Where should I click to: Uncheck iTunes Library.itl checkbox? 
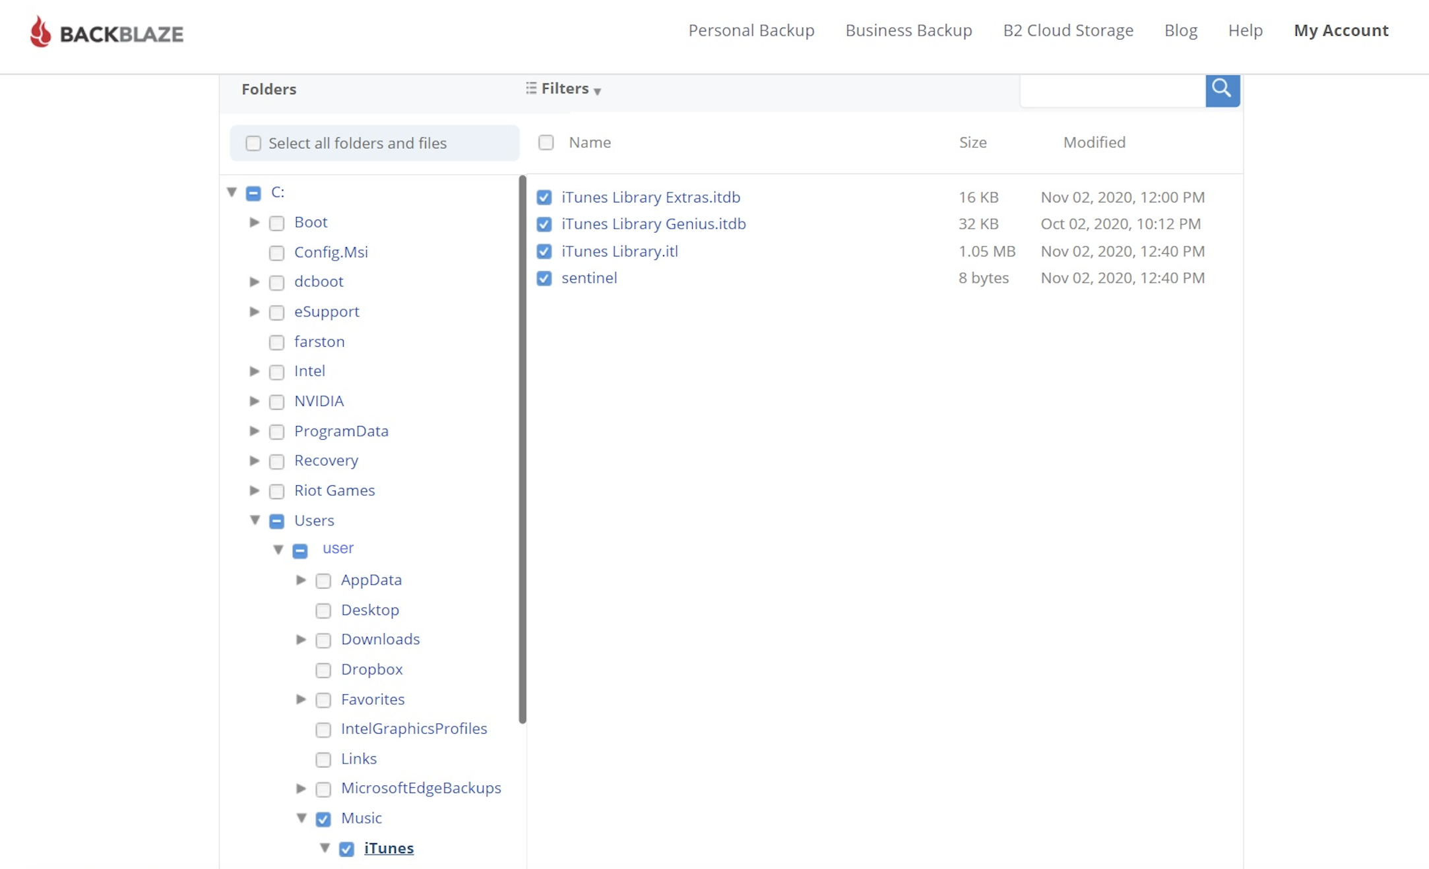(x=544, y=251)
